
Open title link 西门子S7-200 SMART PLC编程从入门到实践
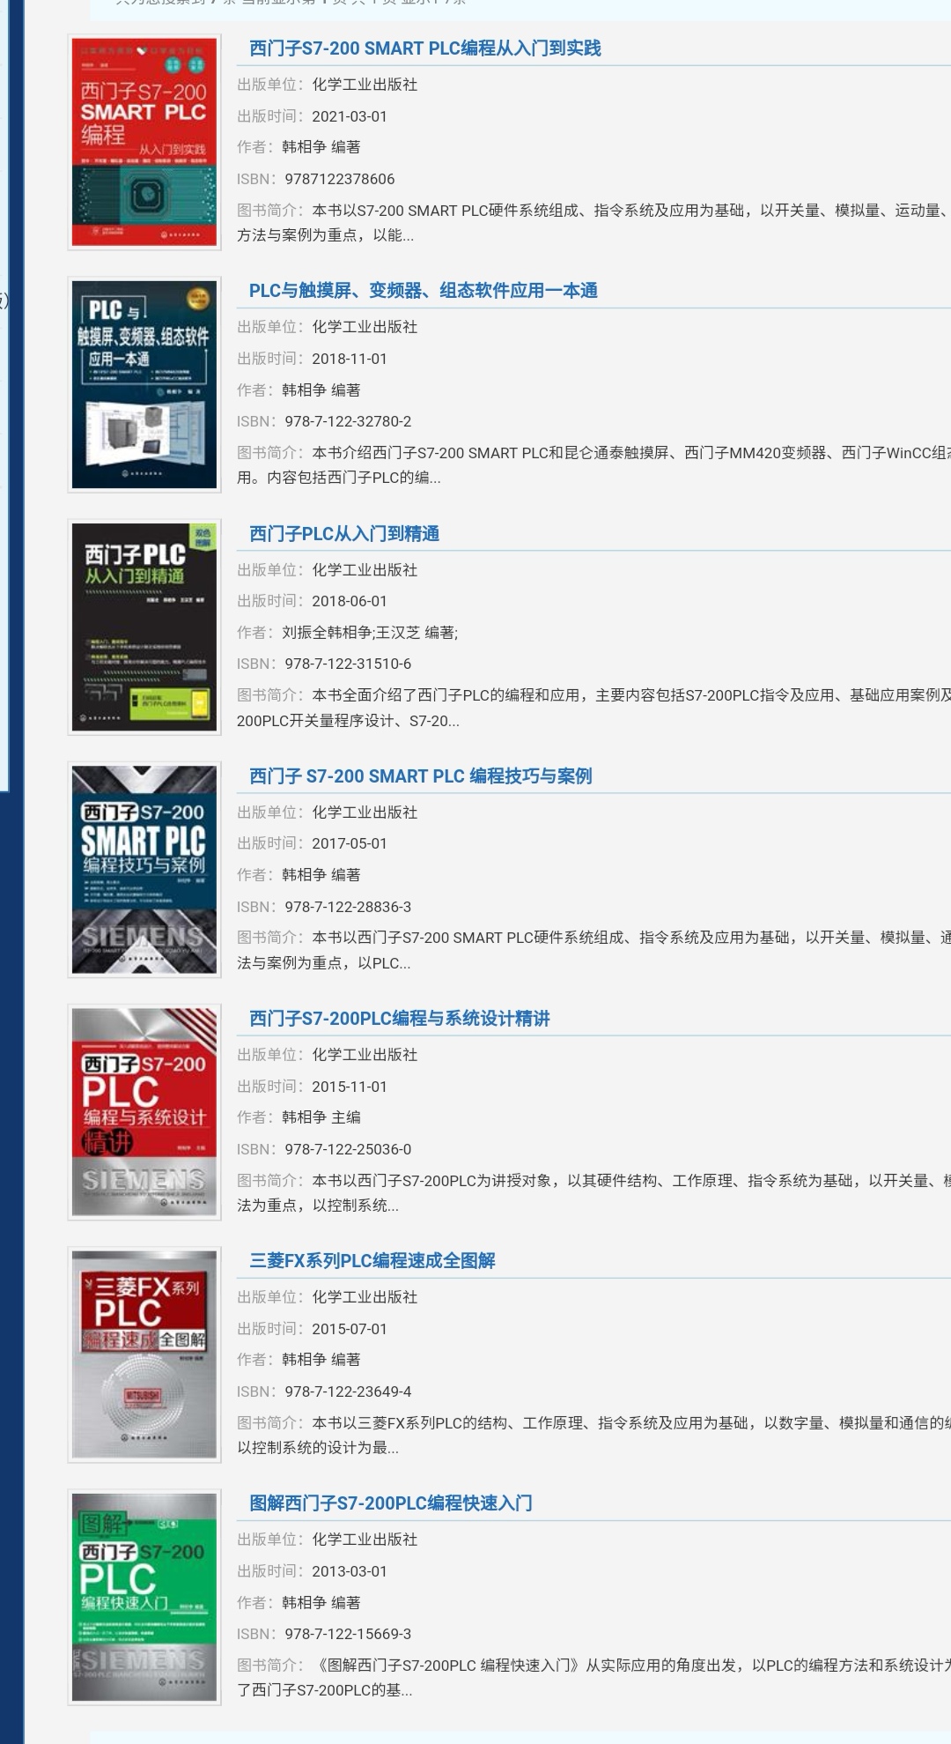424,48
